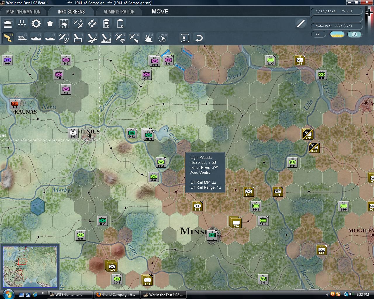Open the losses screen crosses icon
The width and height of the screenshot is (374, 299).
click(x=22, y=23)
